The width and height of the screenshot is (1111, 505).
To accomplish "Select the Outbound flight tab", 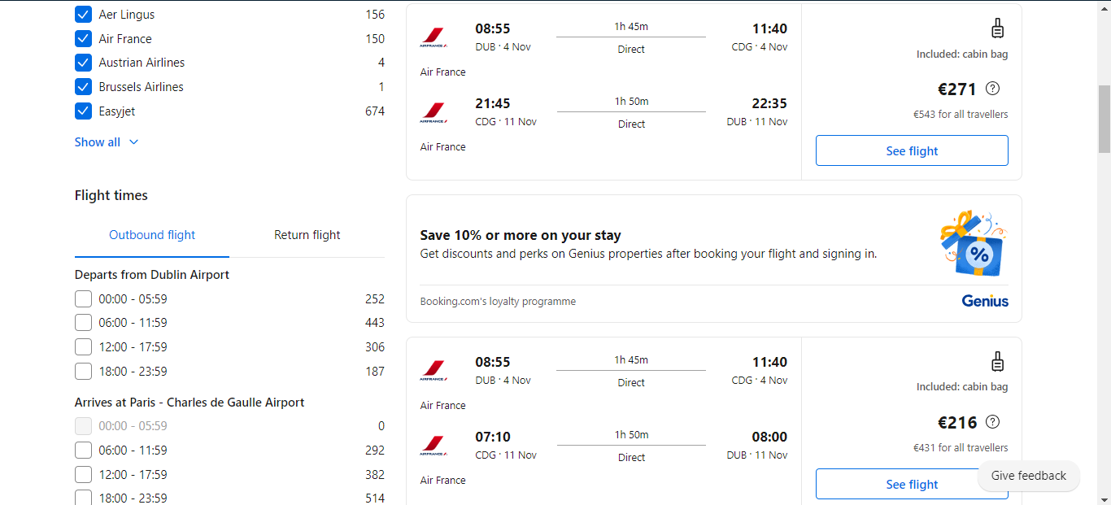I will pyautogui.click(x=152, y=235).
